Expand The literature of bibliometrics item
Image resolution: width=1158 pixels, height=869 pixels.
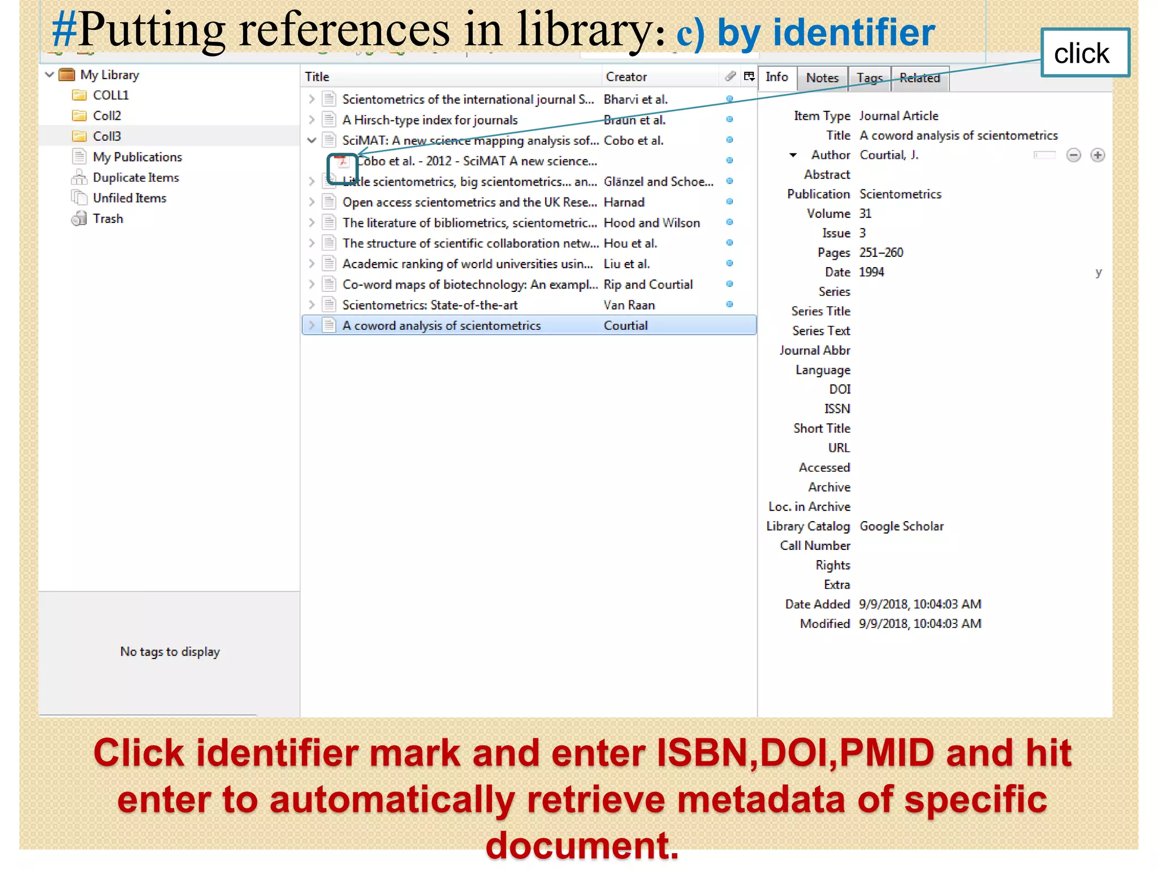(311, 223)
